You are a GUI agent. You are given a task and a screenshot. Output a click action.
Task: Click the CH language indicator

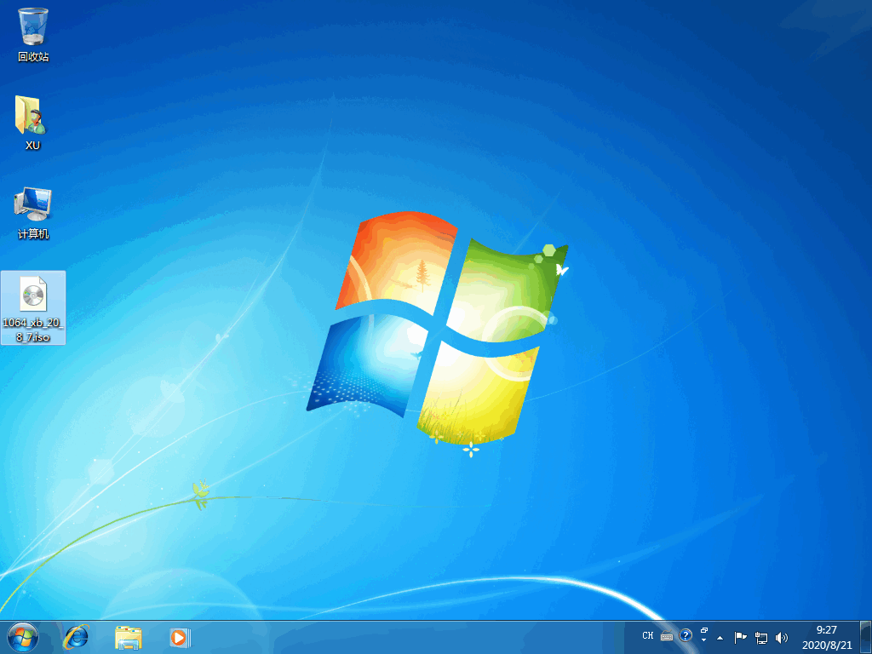coord(647,635)
